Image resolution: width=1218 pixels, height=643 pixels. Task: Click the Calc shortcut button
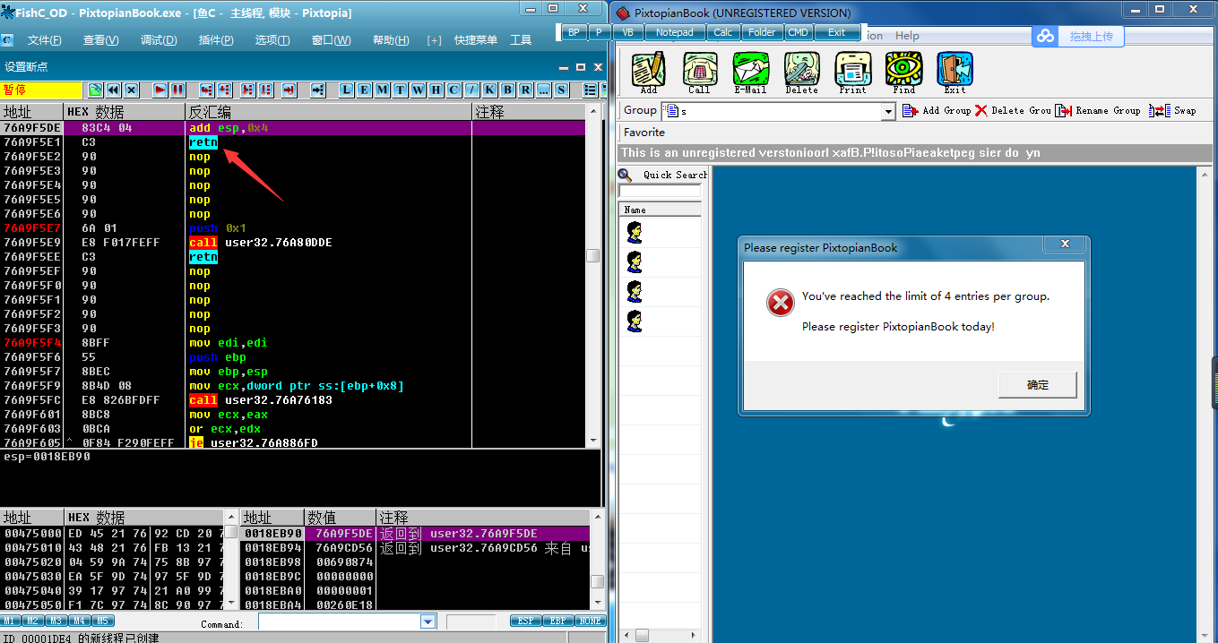click(x=723, y=32)
